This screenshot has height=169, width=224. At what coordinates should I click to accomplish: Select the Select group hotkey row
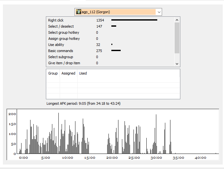click(x=110, y=32)
